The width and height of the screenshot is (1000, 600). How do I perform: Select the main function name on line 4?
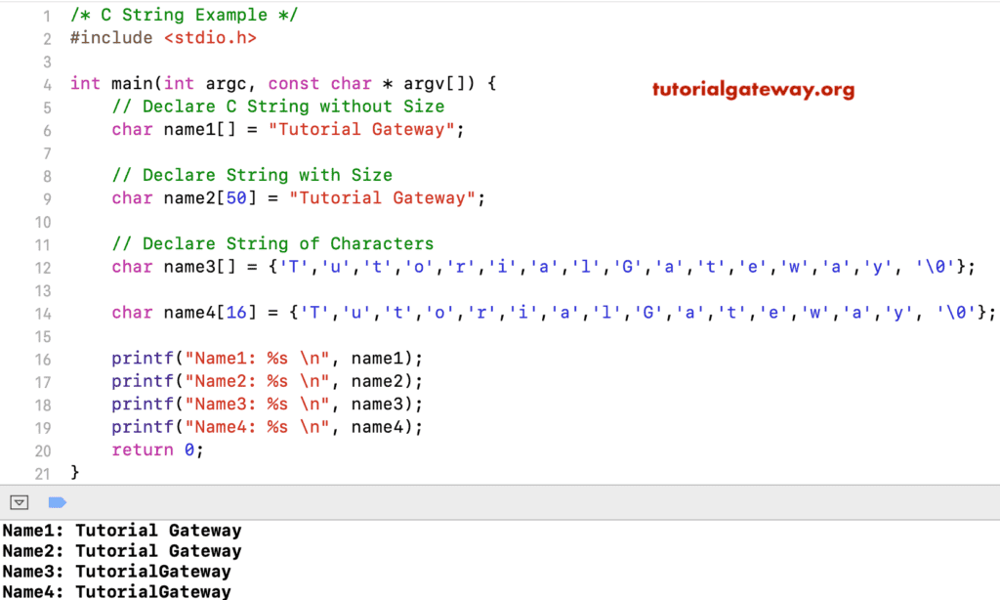pos(127,83)
